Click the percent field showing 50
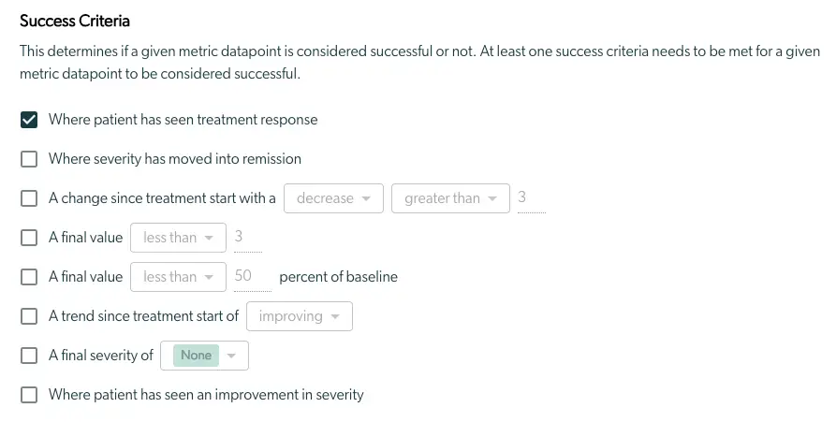 pyautogui.click(x=249, y=277)
